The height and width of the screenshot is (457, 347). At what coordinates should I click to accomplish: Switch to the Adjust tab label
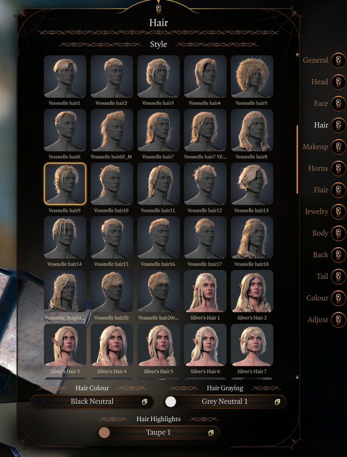click(x=318, y=320)
